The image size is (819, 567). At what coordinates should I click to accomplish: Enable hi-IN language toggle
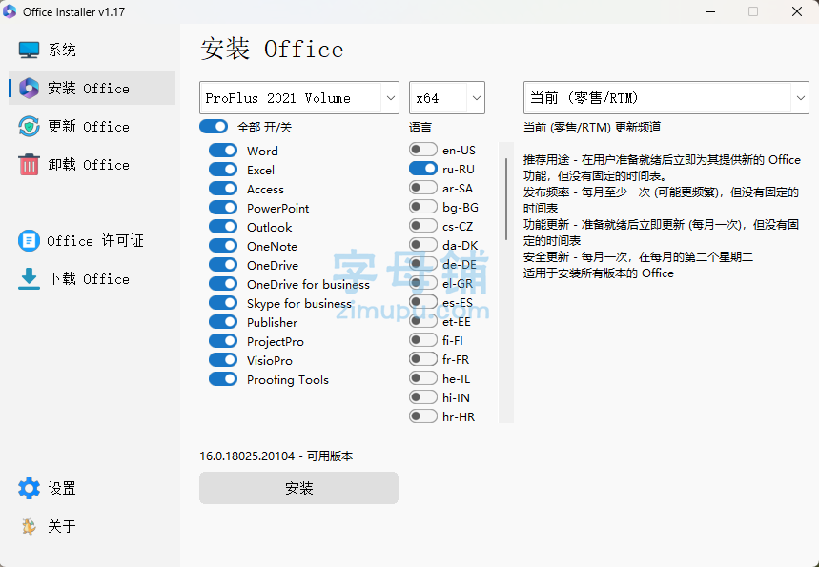click(x=423, y=397)
